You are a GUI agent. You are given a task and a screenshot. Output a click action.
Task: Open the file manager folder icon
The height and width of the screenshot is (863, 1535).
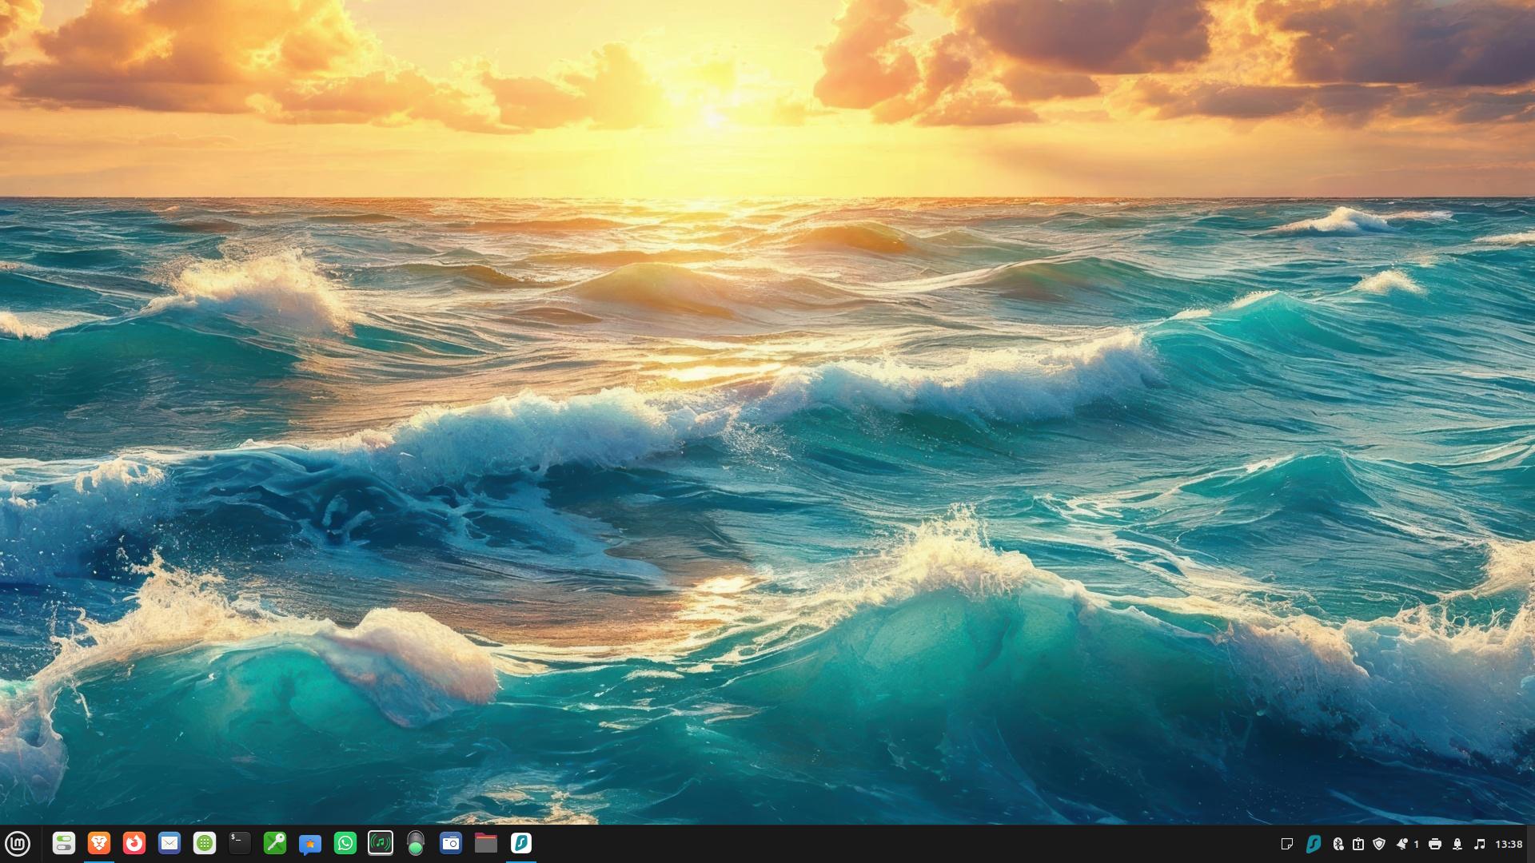click(486, 844)
